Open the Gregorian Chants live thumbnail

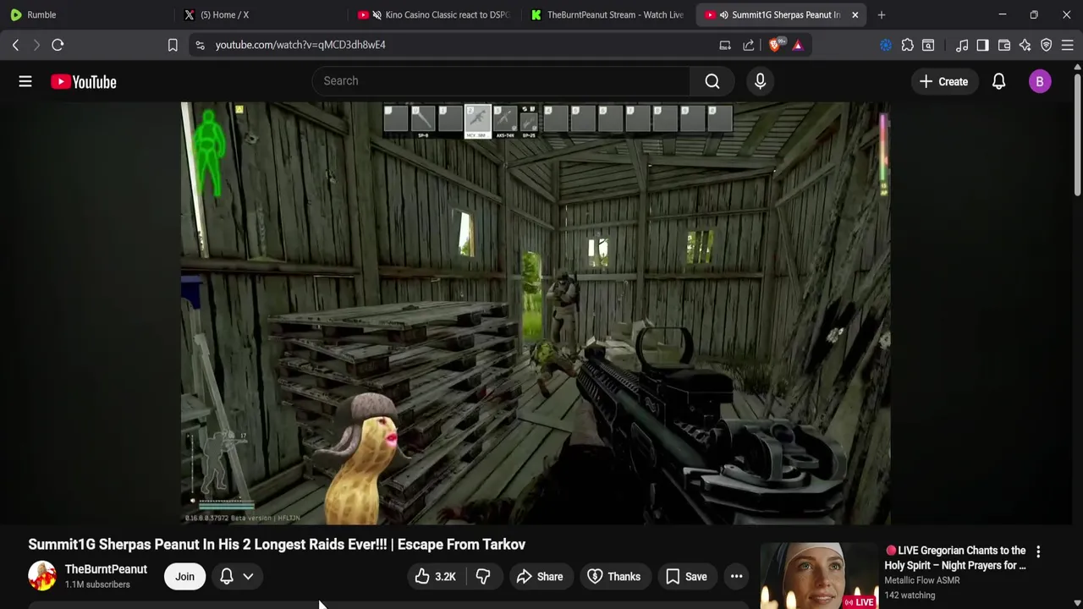point(818,576)
